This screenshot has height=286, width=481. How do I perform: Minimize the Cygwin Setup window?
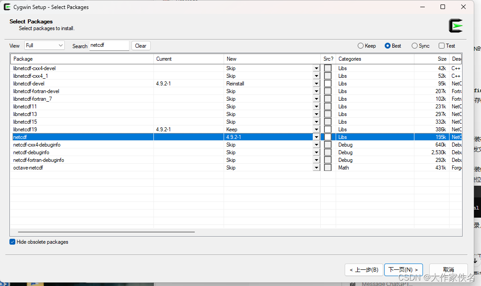click(x=423, y=7)
